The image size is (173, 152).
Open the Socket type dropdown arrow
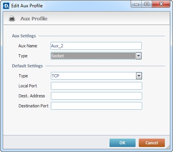tap(138, 56)
